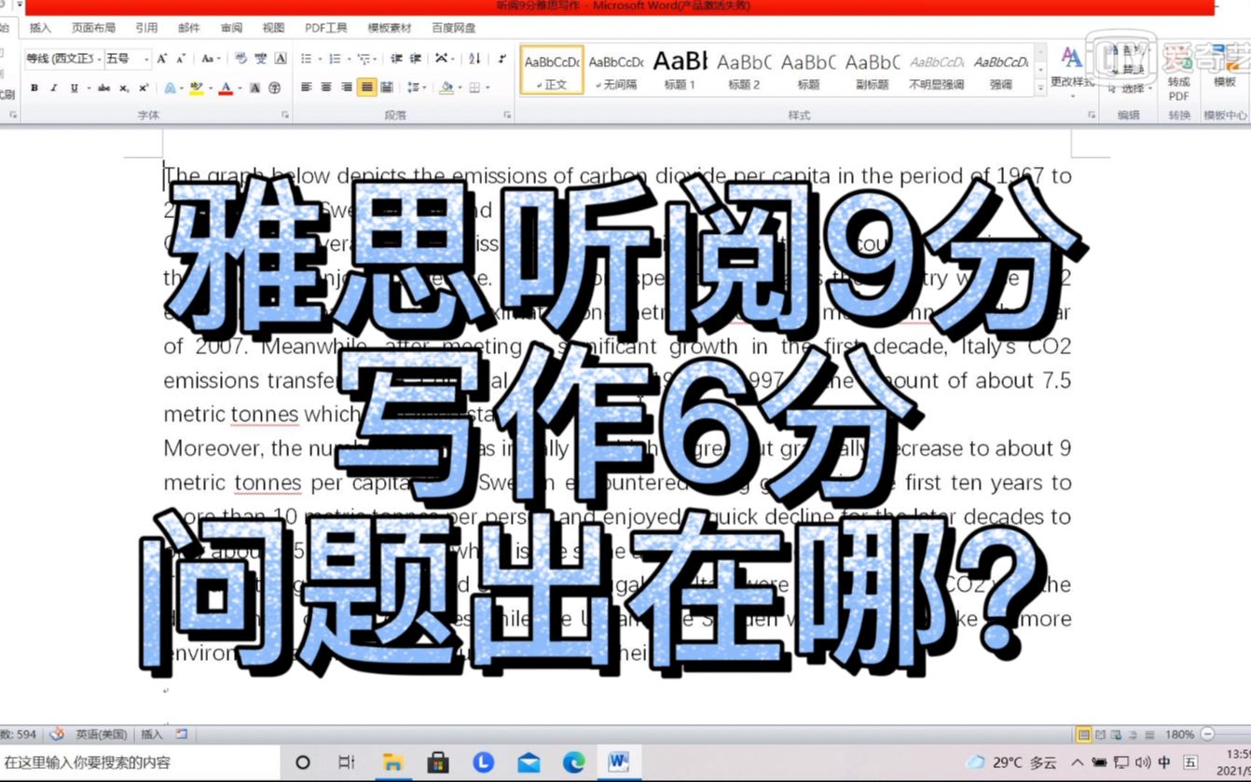This screenshot has width=1251, height=782.
Task: Decrease paragraph indent
Action: (396, 59)
